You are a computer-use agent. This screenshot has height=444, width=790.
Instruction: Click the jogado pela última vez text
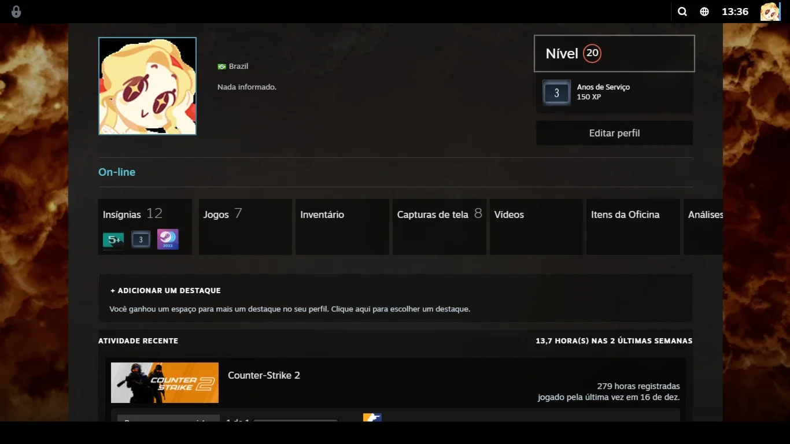[609, 398]
